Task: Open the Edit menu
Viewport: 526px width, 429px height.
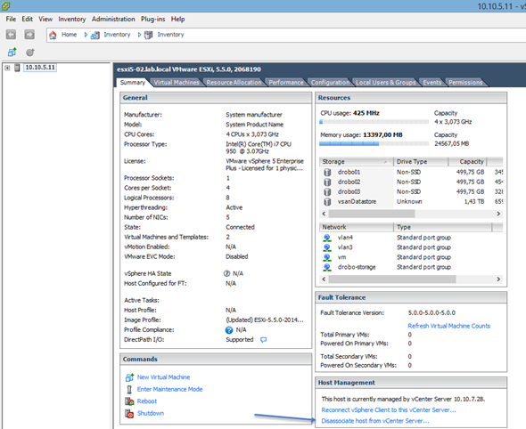Action: point(27,19)
